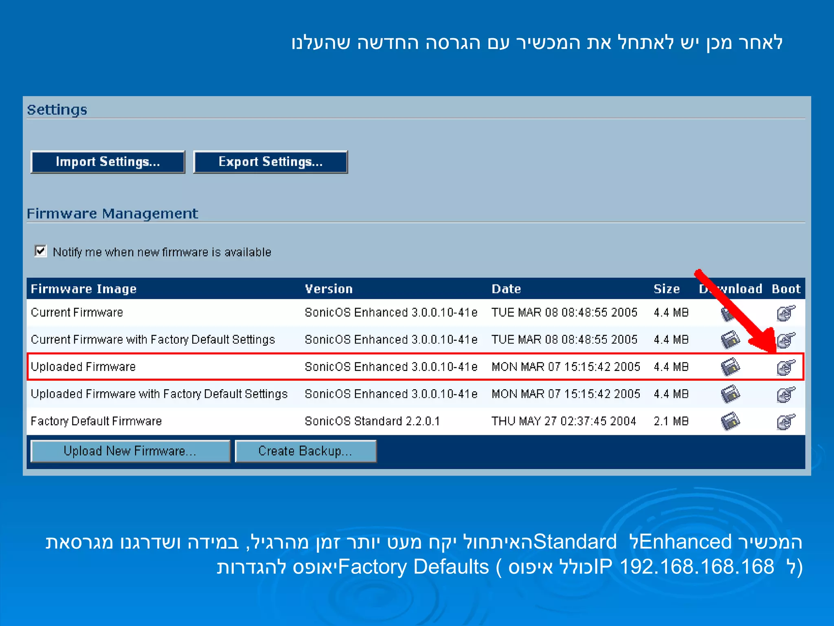Toggle notify me when new firmware available
Viewport: 834px width, 626px height.
point(41,251)
